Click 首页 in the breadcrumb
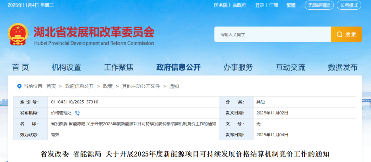 [51, 86]
